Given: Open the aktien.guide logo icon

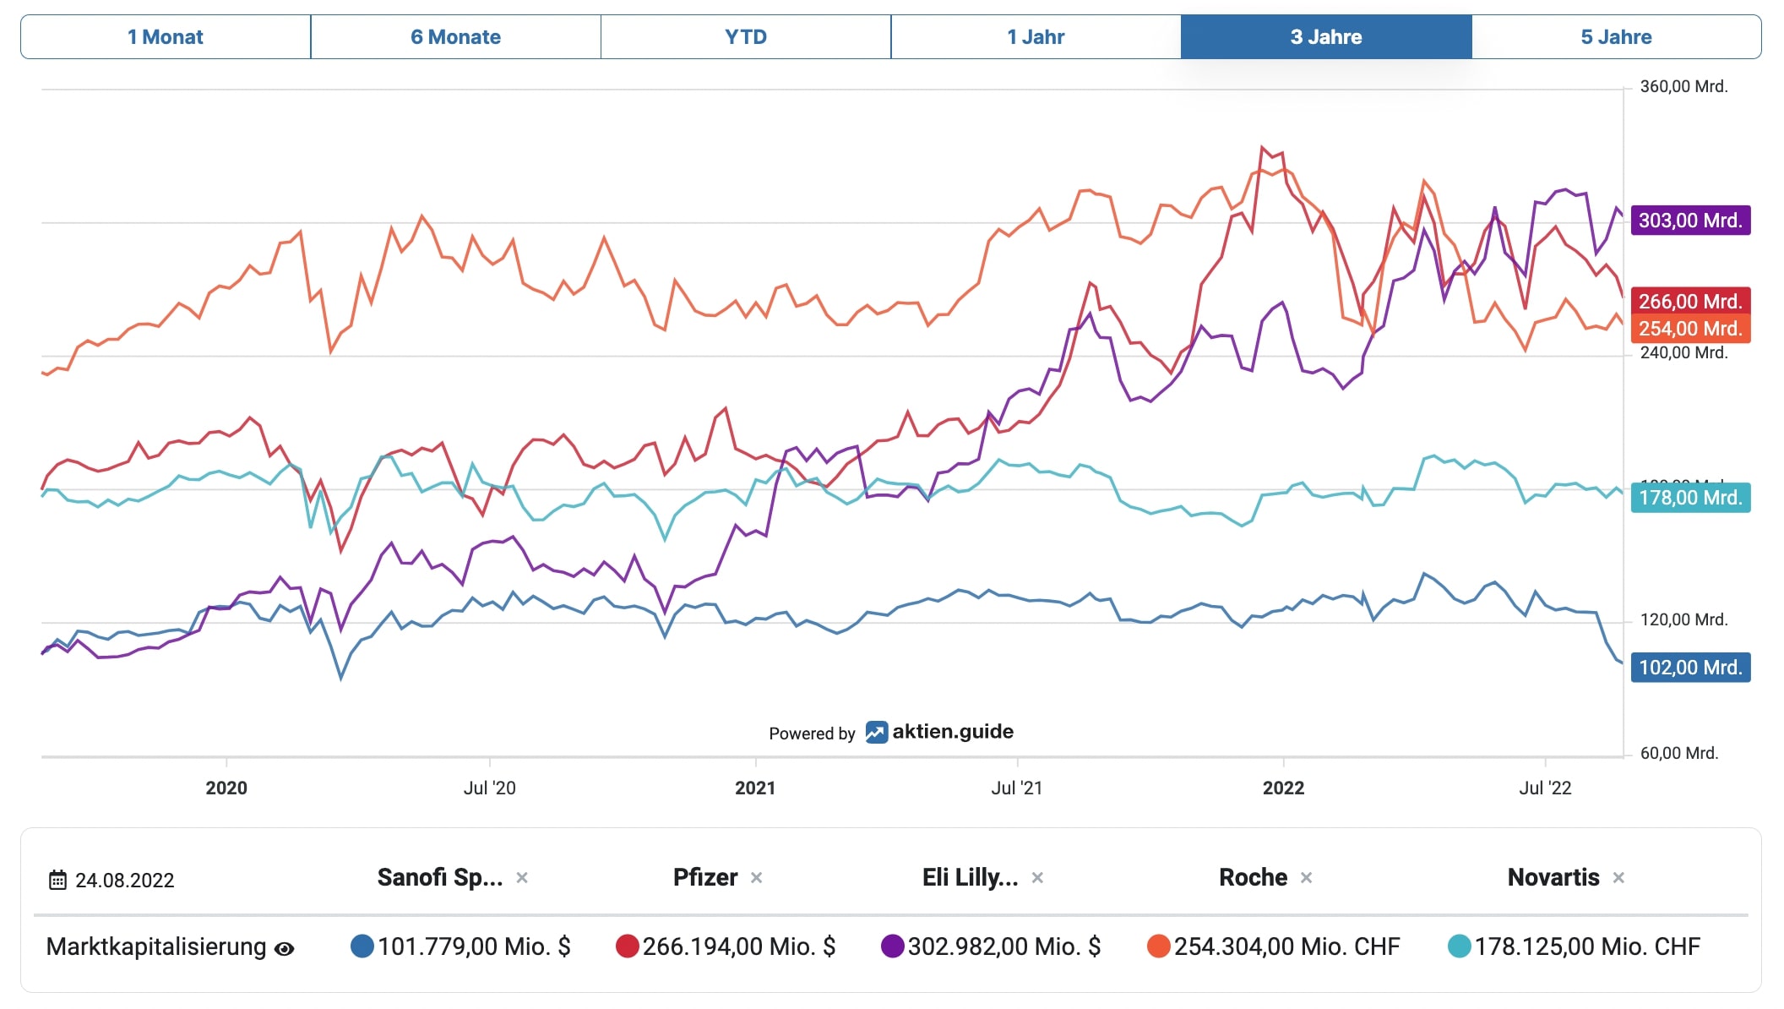Looking at the screenshot, I should pos(877,733).
